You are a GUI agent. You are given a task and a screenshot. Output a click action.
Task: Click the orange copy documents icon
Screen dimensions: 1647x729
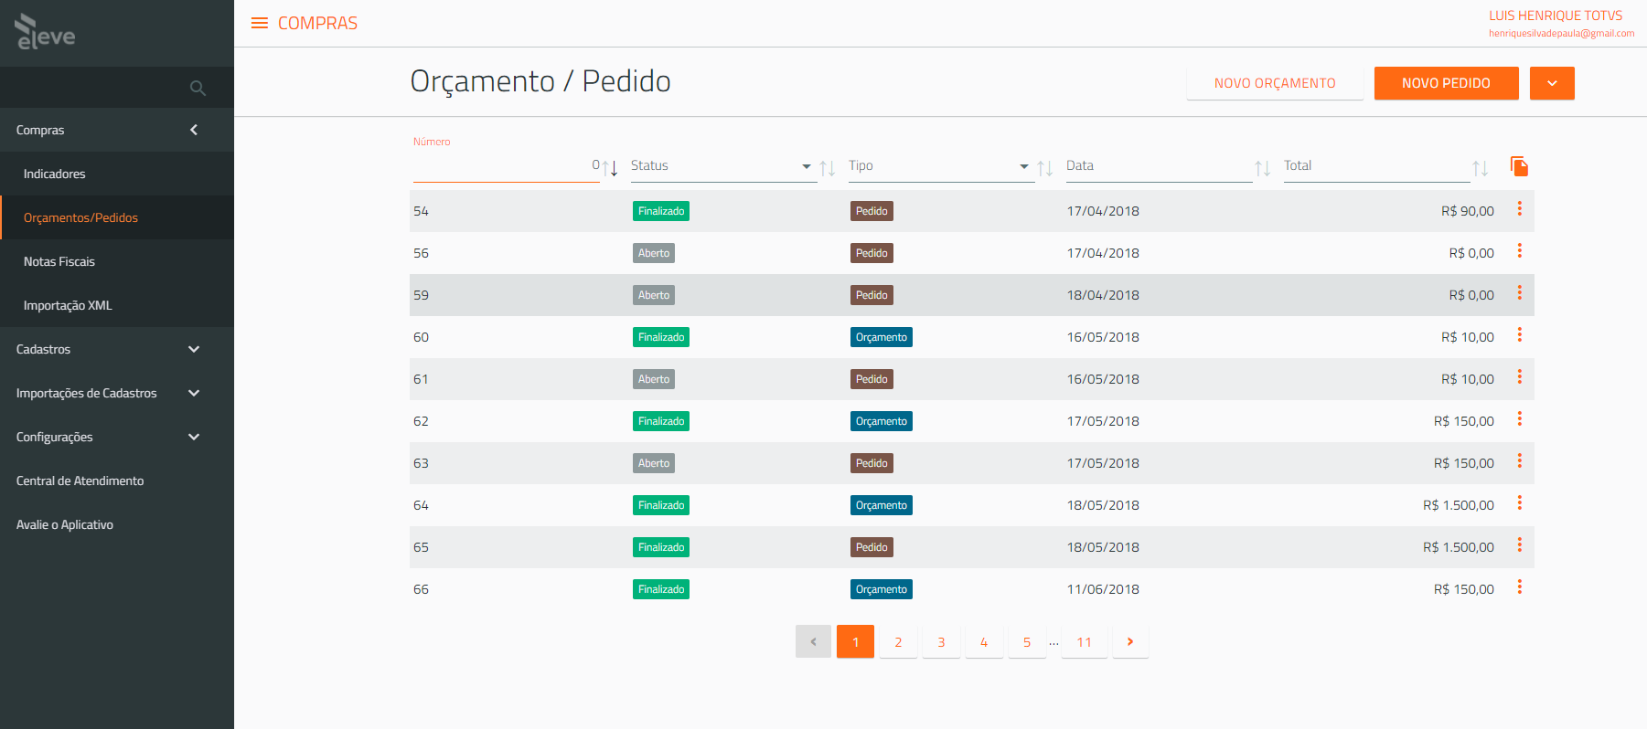tap(1519, 166)
